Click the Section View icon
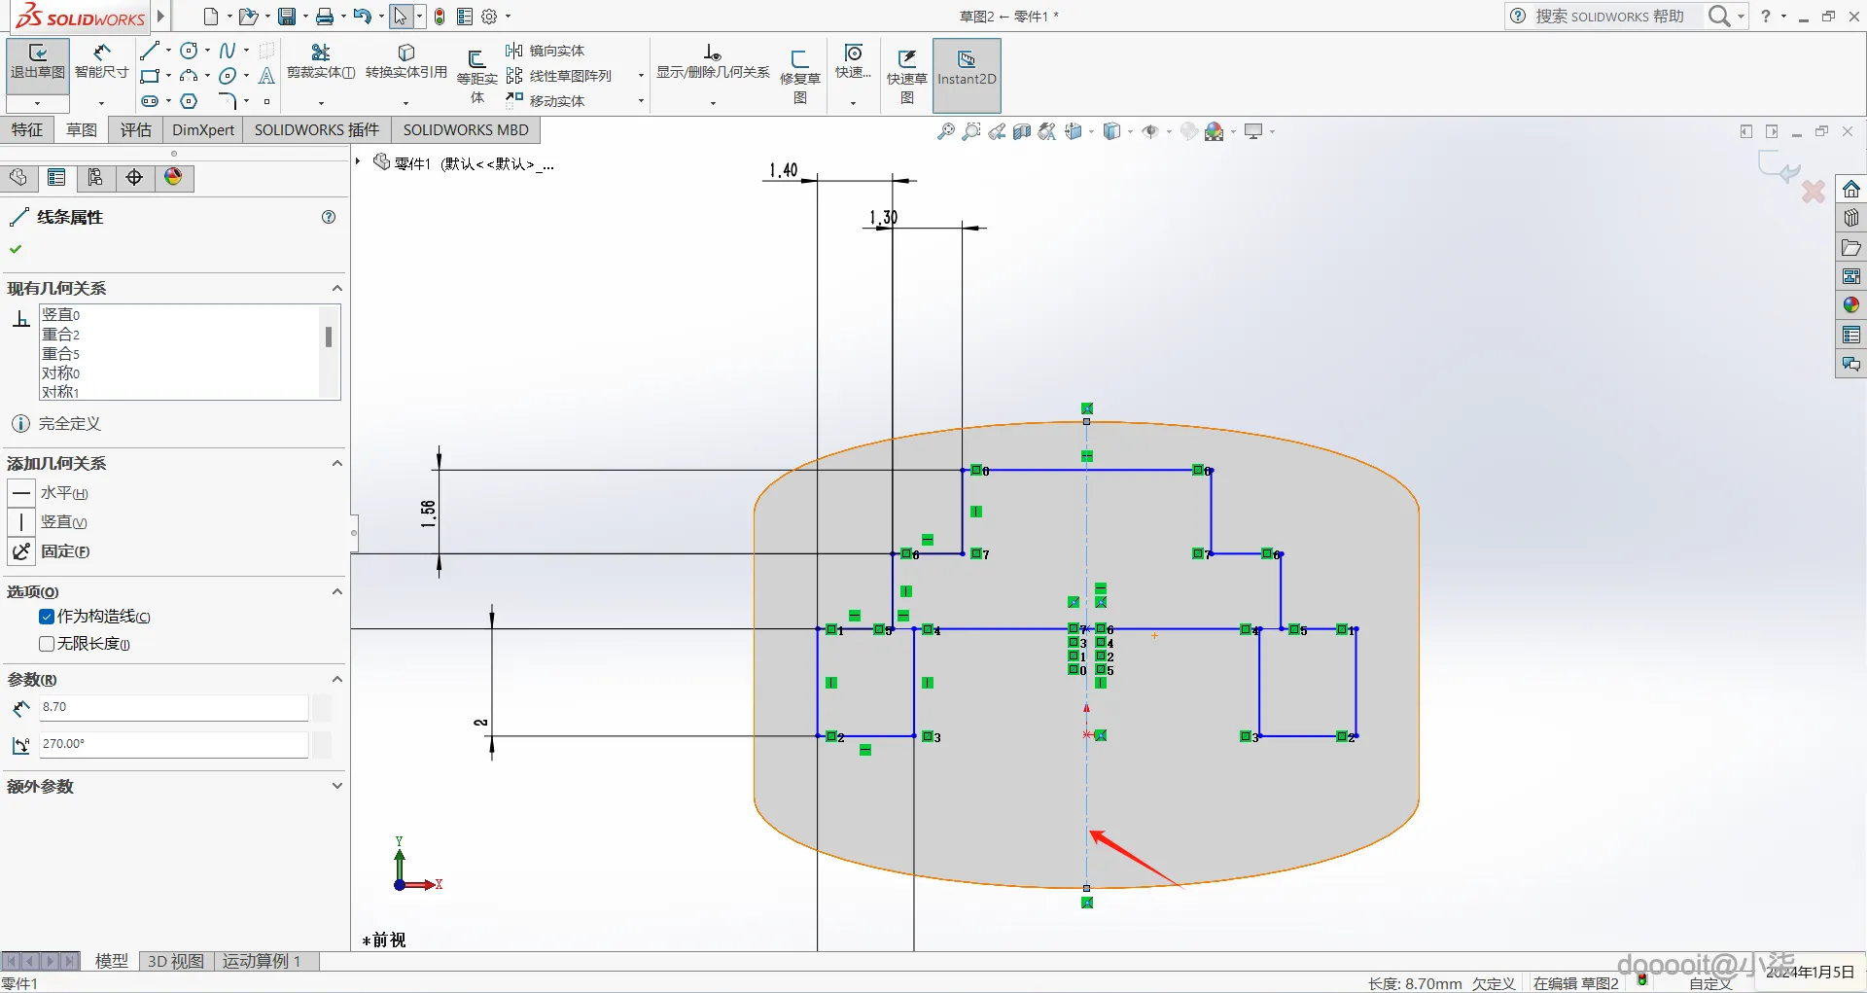1867x993 pixels. tap(1022, 131)
